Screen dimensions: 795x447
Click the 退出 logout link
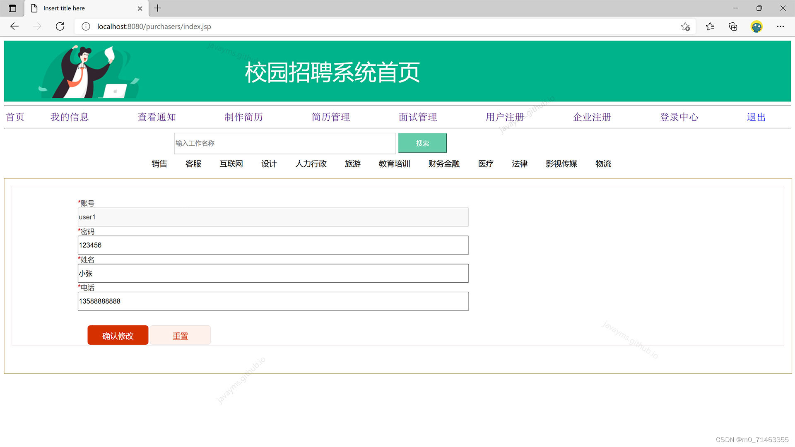[x=756, y=117]
